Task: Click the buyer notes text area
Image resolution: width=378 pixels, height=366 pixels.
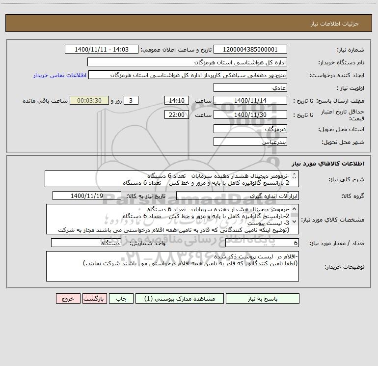Action: pyautogui.click(x=172, y=266)
